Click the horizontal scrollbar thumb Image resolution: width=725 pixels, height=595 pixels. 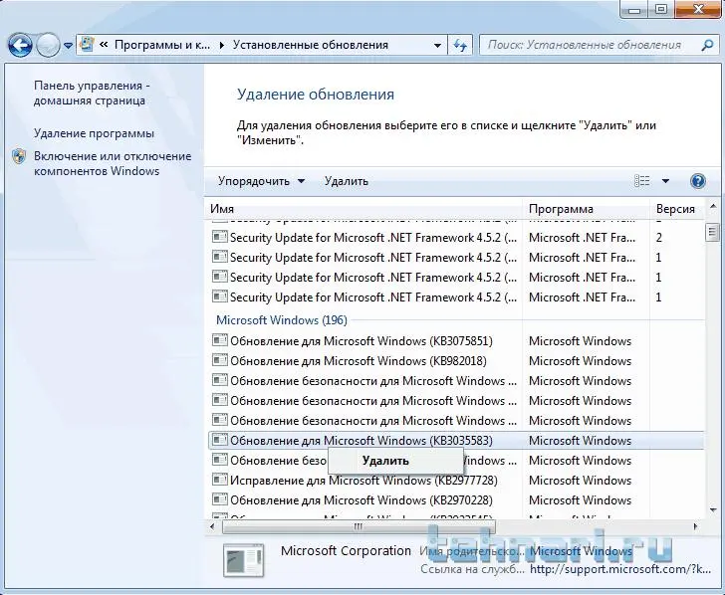[359, 526]
